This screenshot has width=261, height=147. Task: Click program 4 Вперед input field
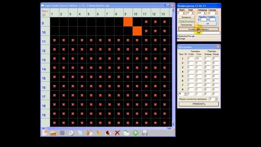point(208,72)
